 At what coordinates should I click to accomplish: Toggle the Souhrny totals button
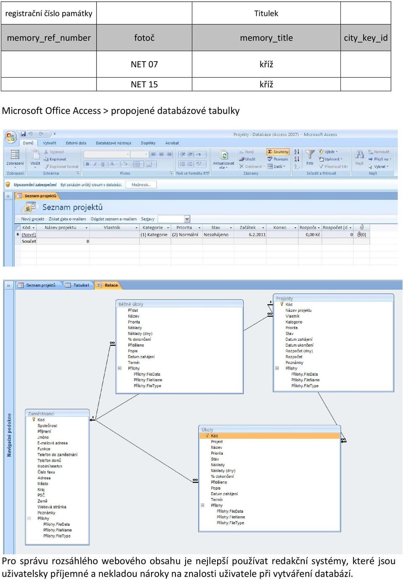click(x=278, y=152)
